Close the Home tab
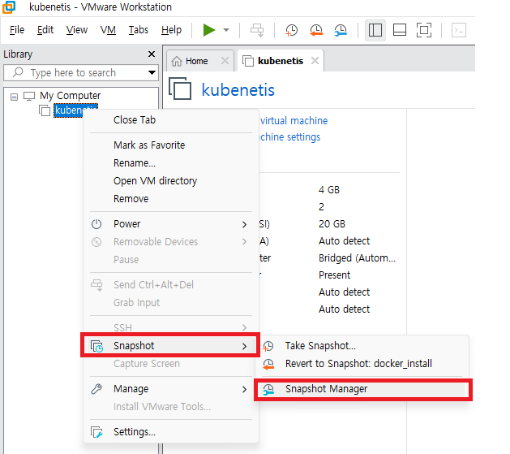Viewport: 510px width, 454px height. point(225,61)
